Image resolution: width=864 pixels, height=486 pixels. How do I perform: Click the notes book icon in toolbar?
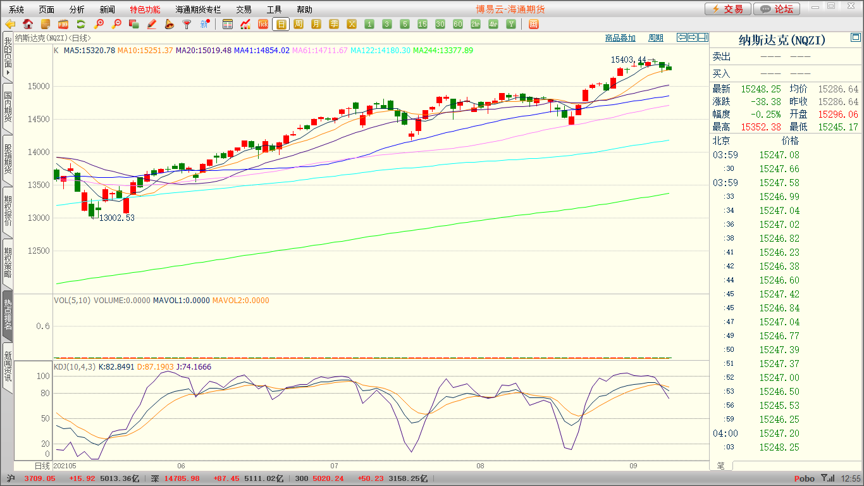click(46, 25)
